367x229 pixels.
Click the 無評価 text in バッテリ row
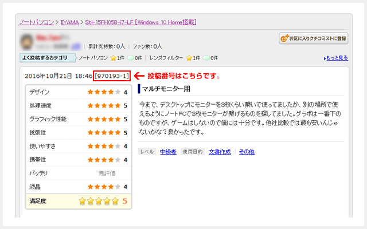[107, 173]
